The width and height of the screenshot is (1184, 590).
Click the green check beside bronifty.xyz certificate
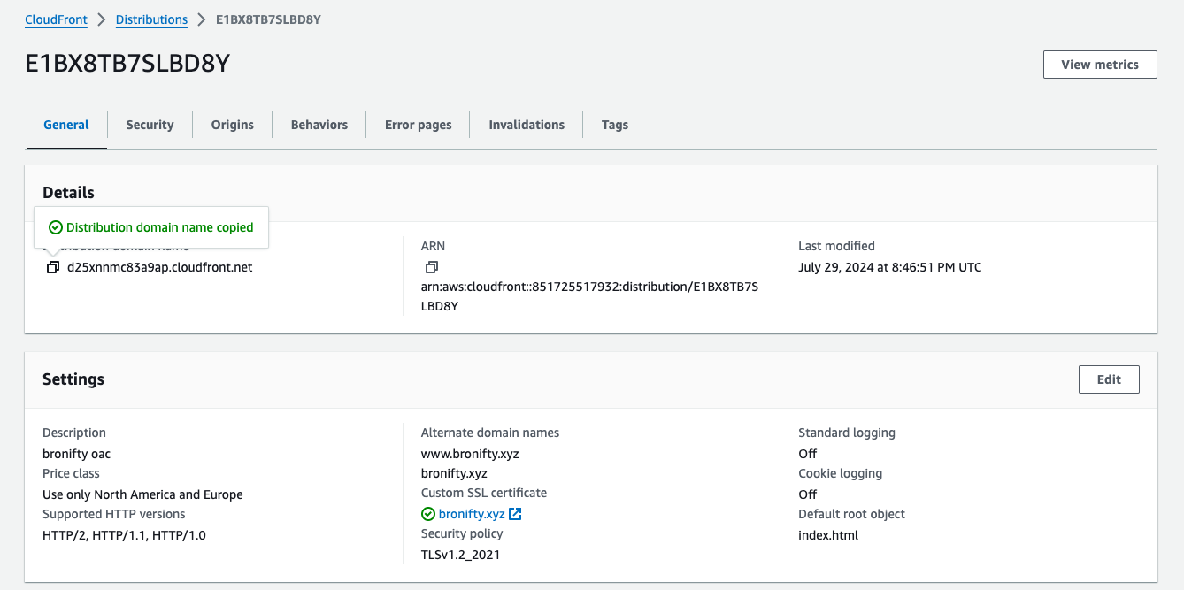pos(427,513)
